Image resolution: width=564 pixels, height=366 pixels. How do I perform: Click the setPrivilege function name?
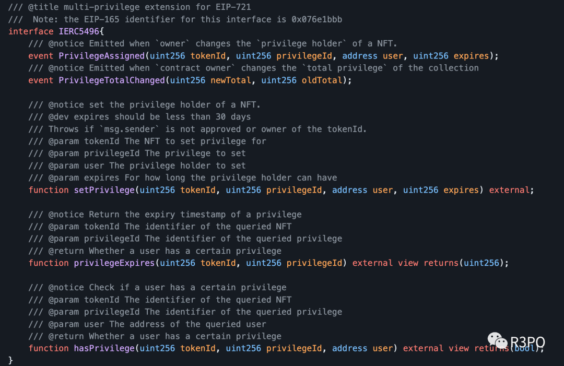point(104,190)
